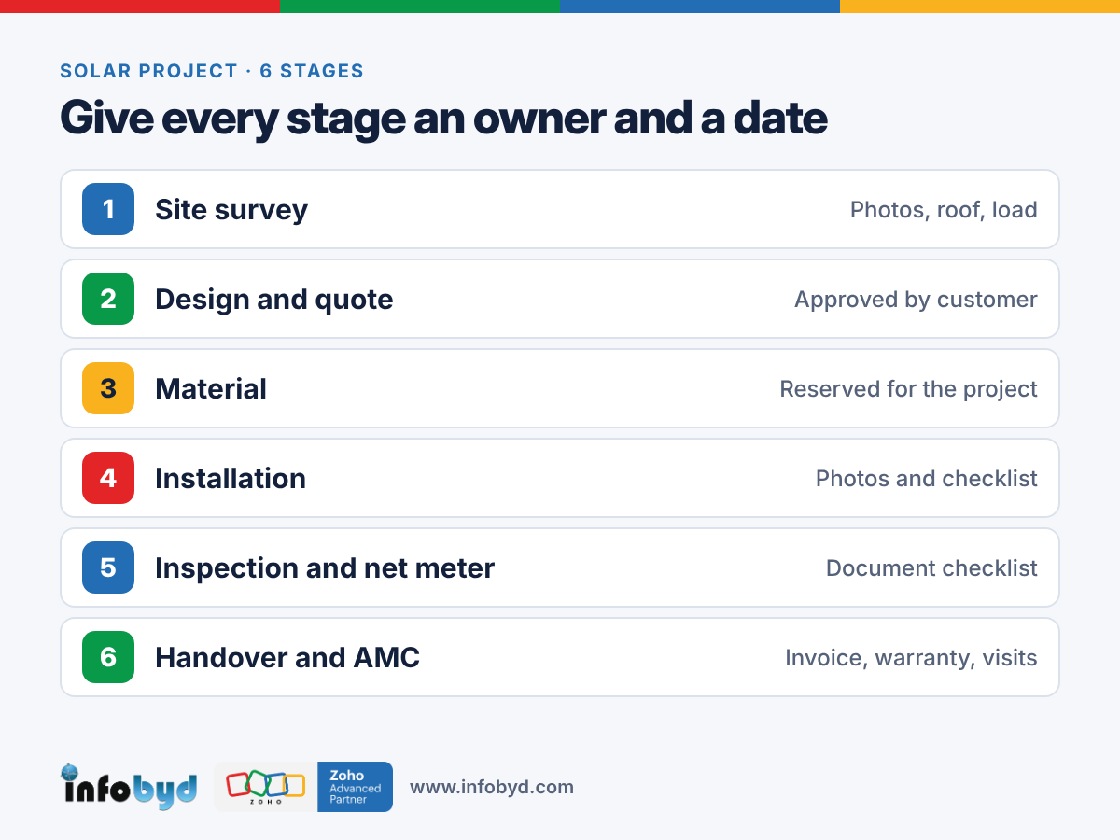Click the blue number 1 badge
Viewport: 1120px width, 840px height.
108,209
